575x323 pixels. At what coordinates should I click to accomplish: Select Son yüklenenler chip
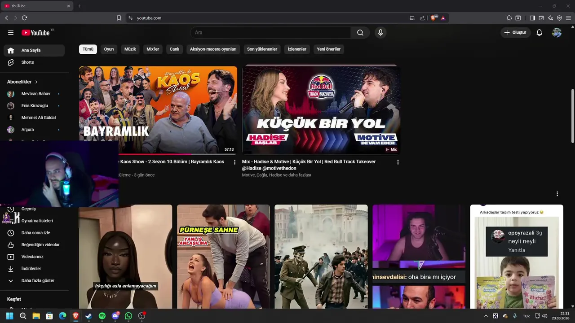[262, 49]
